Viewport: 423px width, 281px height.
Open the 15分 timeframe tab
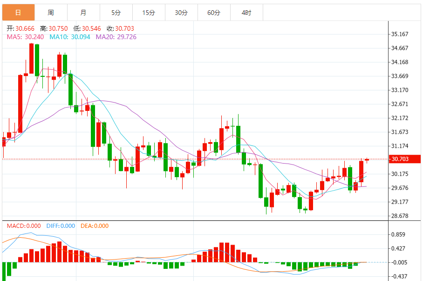(x=149, y=13)
